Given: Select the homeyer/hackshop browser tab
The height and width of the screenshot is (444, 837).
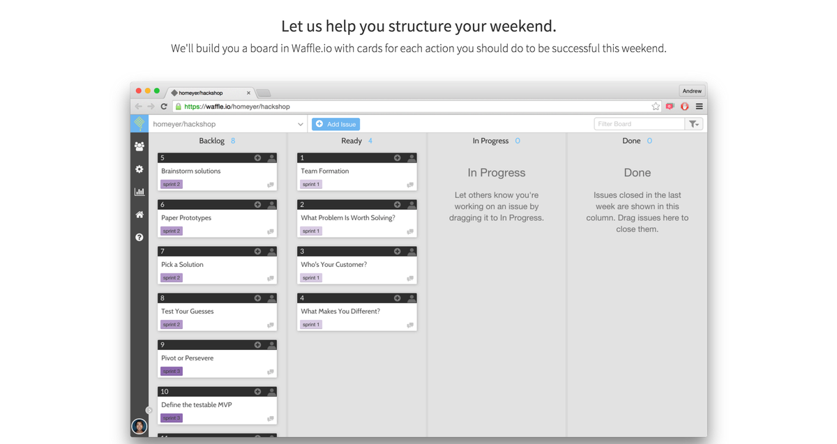Looking at the screenshot, I should coord(211,93).
